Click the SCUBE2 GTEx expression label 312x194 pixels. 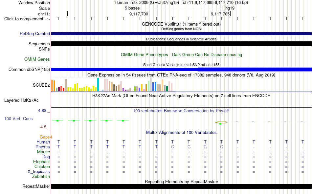(x=41, y=85)
